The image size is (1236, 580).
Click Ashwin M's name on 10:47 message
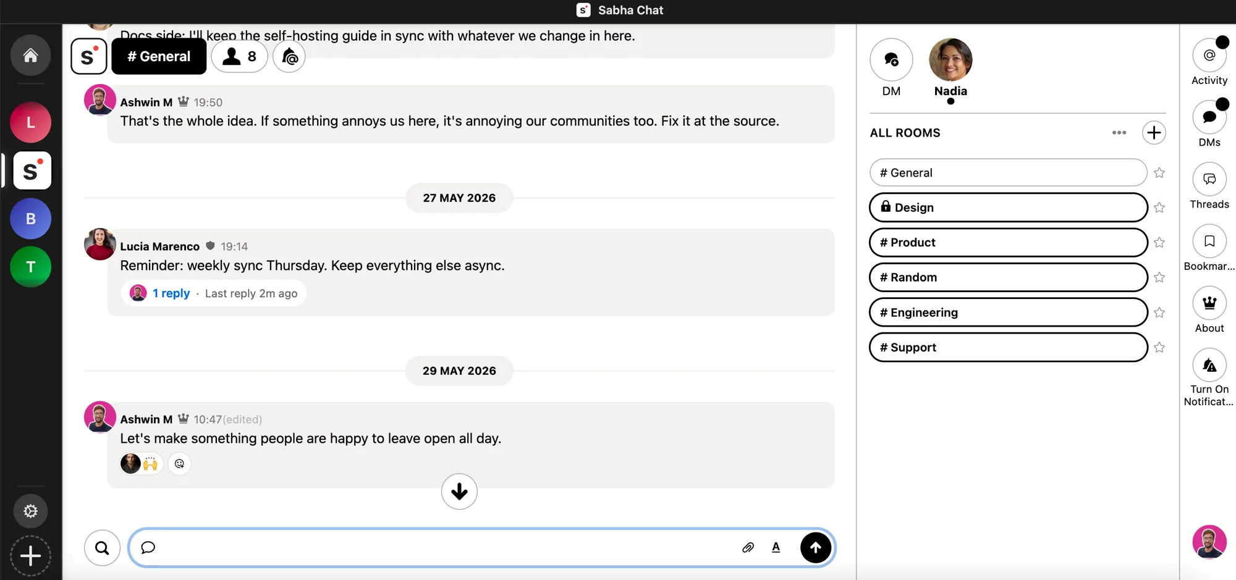click(x=146, y=419)
